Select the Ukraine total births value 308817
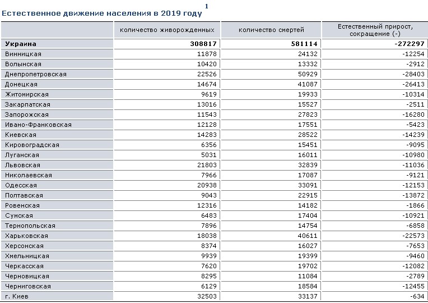428x303 pixels. click(x=203, y=44)
